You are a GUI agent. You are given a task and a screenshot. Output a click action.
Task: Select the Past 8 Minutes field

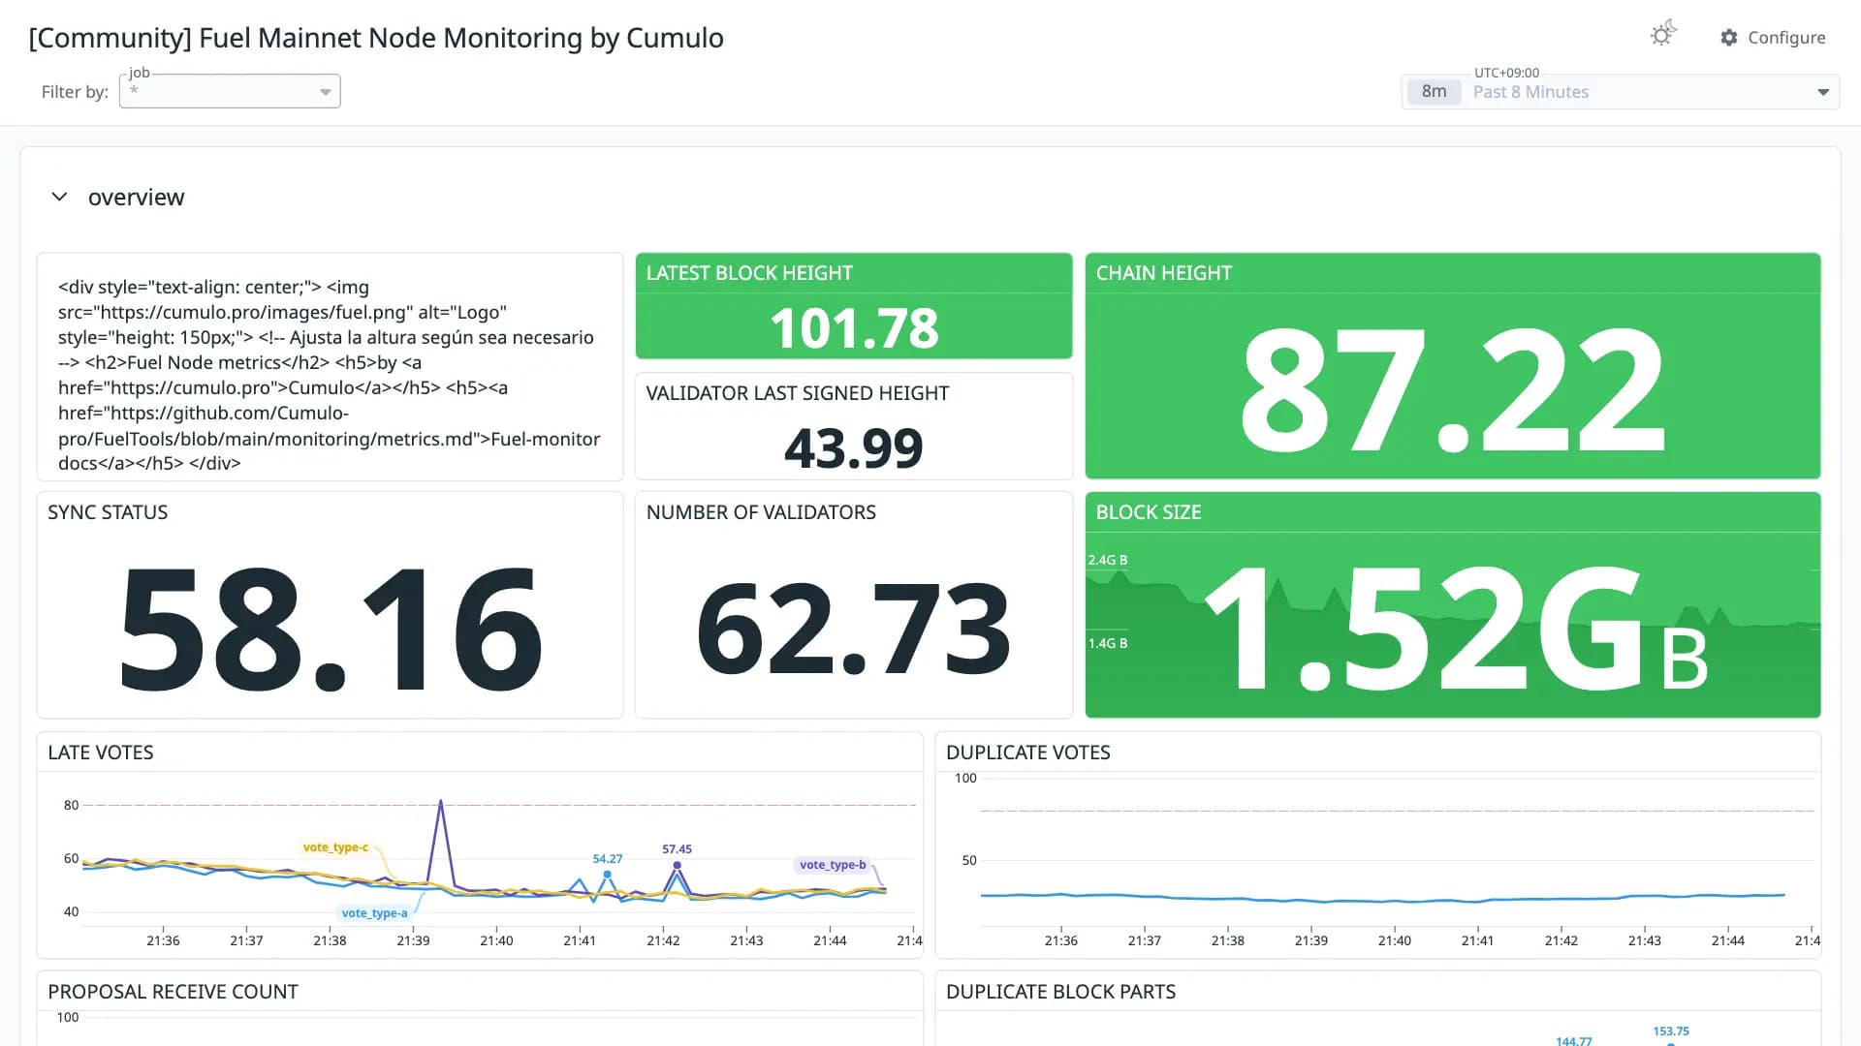(x=1621, y=92)
